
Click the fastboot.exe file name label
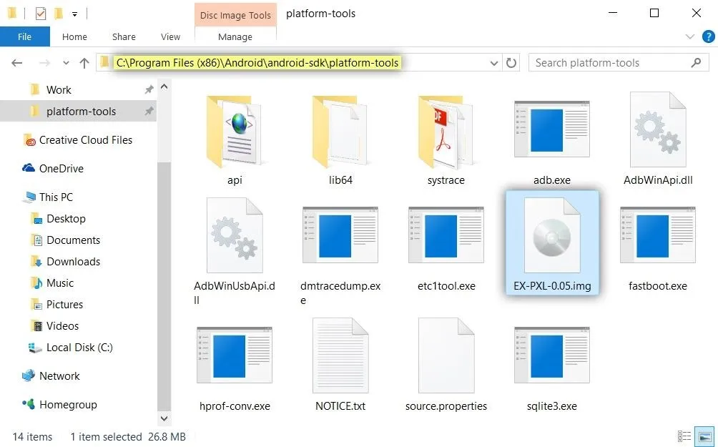click(657, 286)
